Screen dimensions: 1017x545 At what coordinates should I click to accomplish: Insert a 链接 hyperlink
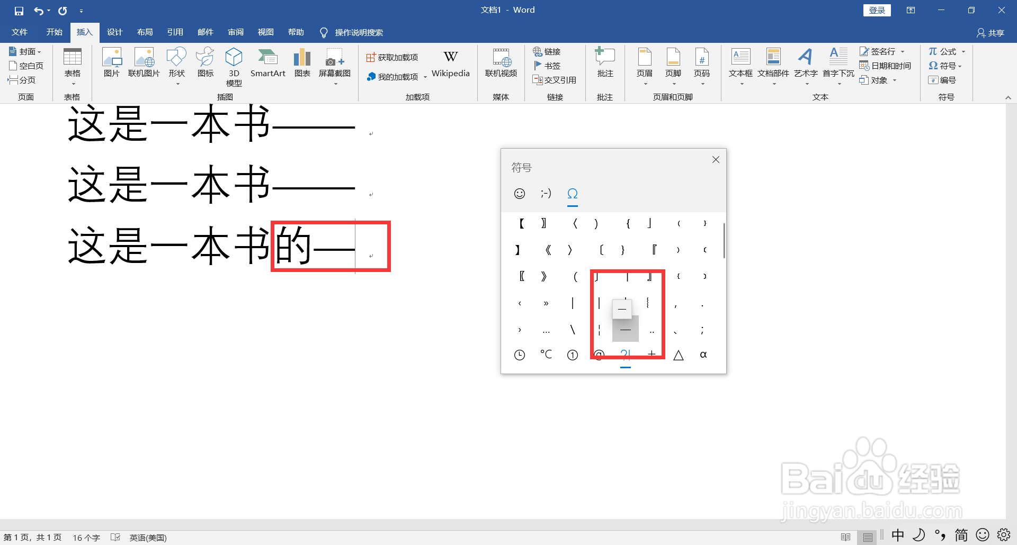click(547, 51)
